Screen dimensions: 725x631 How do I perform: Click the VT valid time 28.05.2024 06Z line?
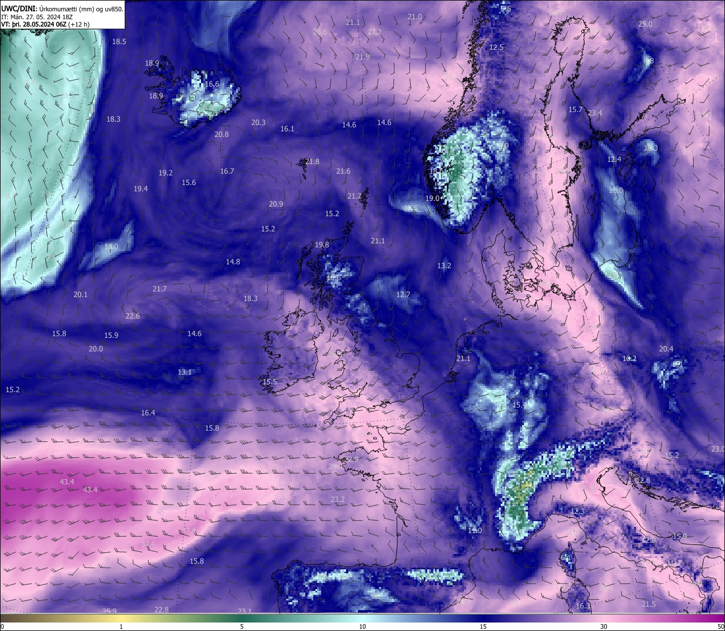click(45, 24)
